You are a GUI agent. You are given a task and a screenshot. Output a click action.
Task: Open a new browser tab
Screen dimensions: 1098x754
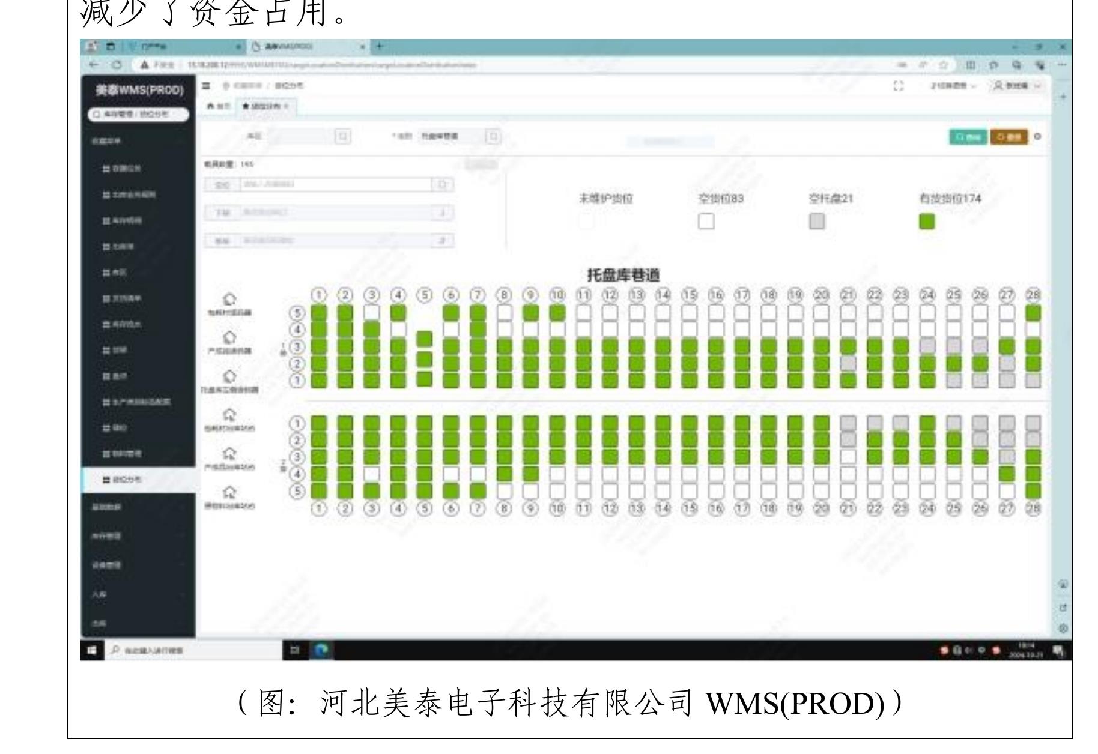(x=378, y=46)
